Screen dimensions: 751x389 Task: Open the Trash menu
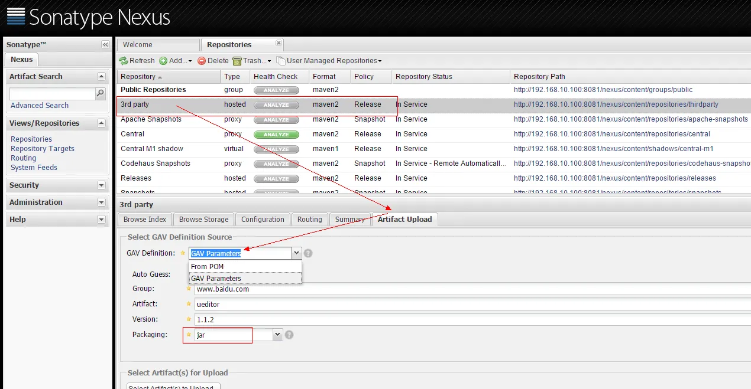[252, 61]
